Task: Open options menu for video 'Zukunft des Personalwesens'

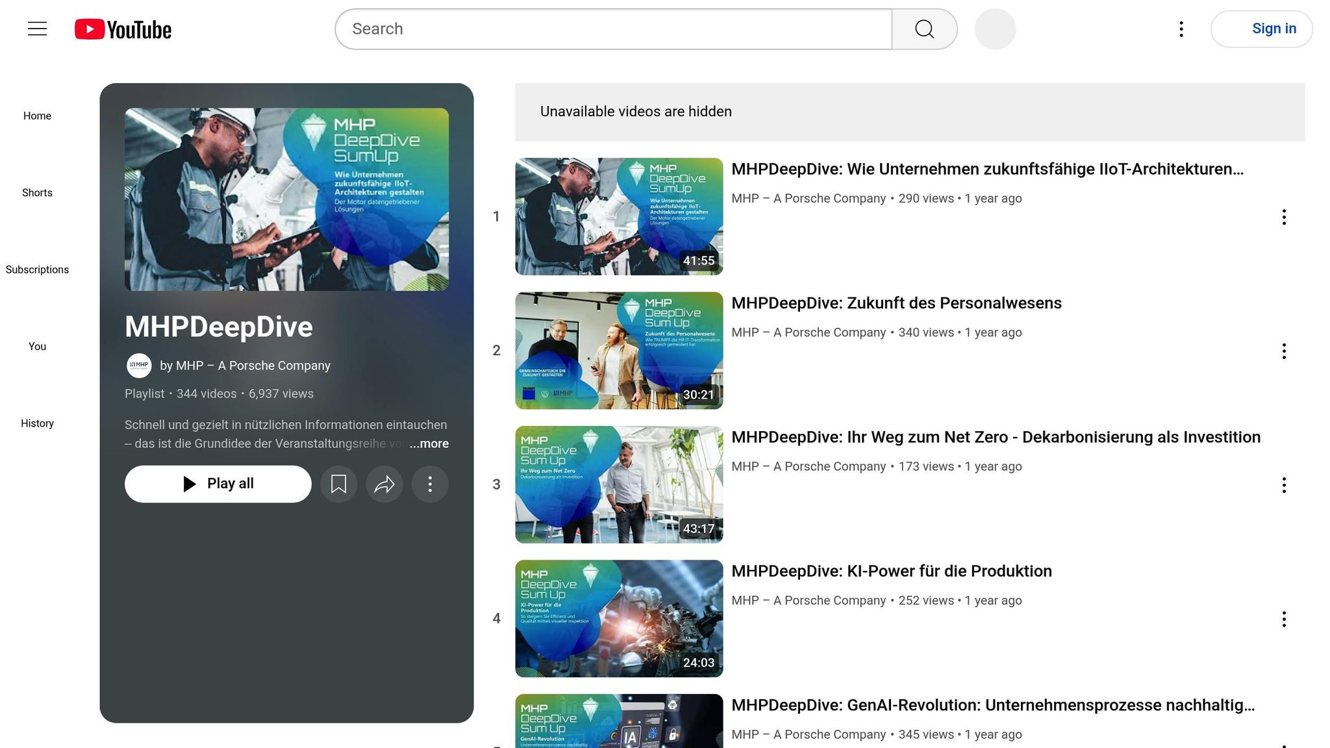Action: coord(1284,351)
